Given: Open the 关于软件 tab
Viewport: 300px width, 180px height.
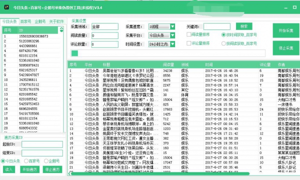Looking at the screenshot, I should (x=56, y=21).
